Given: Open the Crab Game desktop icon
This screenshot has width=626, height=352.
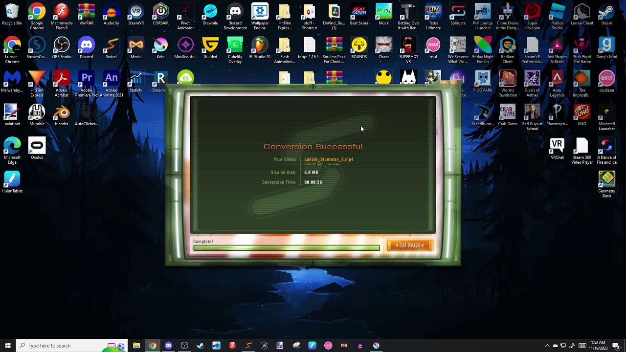Looking at the screenshot, I should click(508, 115).
